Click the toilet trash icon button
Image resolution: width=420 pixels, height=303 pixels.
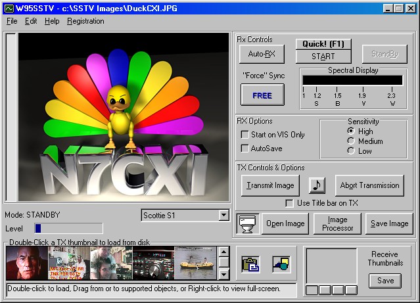pos(248,223)
